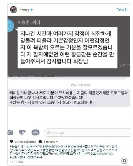Tap the blue contact avatar icon

(x=11, y=26)
